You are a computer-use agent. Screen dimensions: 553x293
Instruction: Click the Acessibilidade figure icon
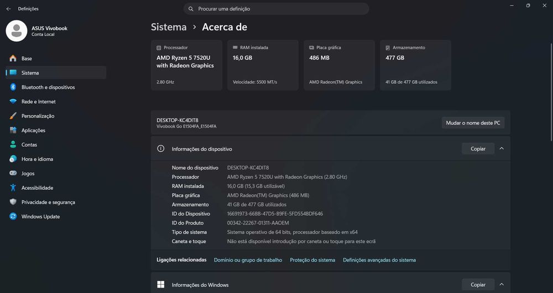(13, 188)
